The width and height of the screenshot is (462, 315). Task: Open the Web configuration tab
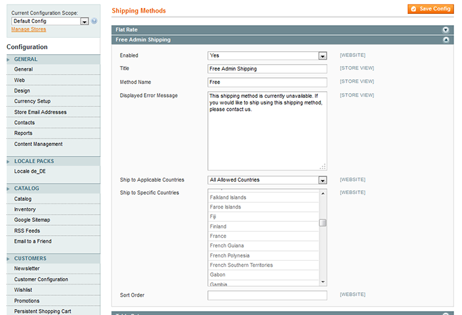tap(53, 80)
